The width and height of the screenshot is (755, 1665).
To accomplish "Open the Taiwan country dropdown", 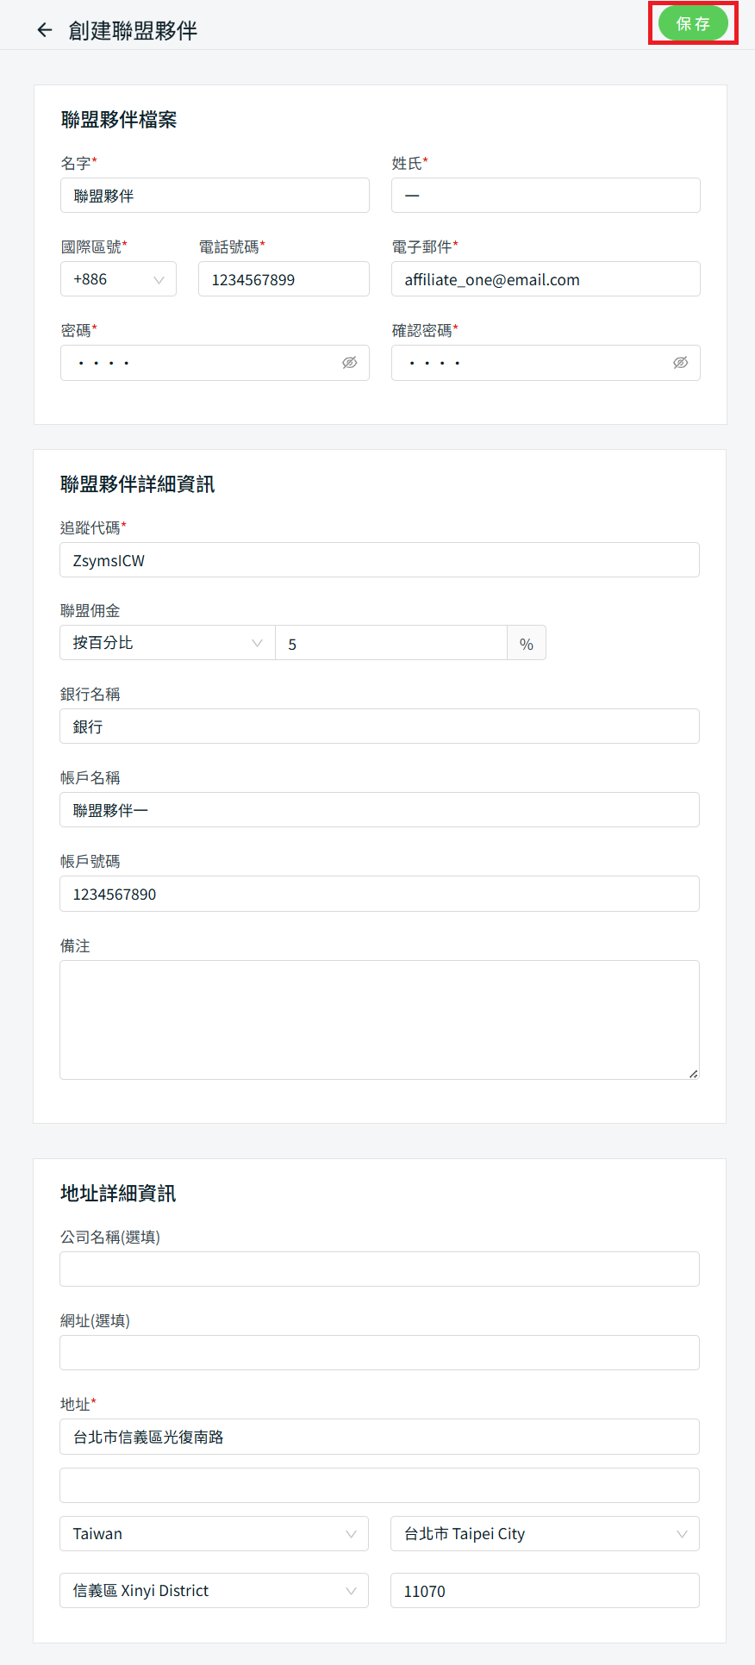I will pyautogui.click(x=214, y=1533).
